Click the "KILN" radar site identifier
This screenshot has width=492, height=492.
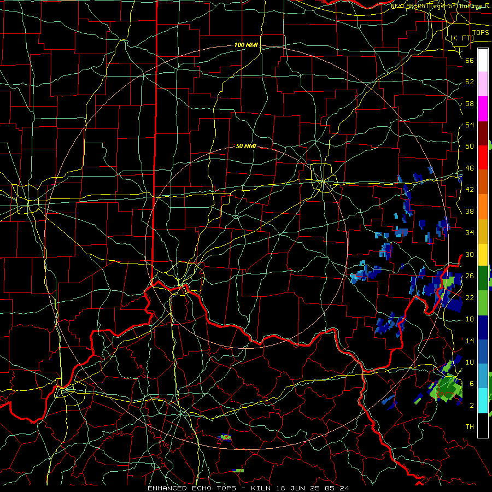tap(262, 488)
